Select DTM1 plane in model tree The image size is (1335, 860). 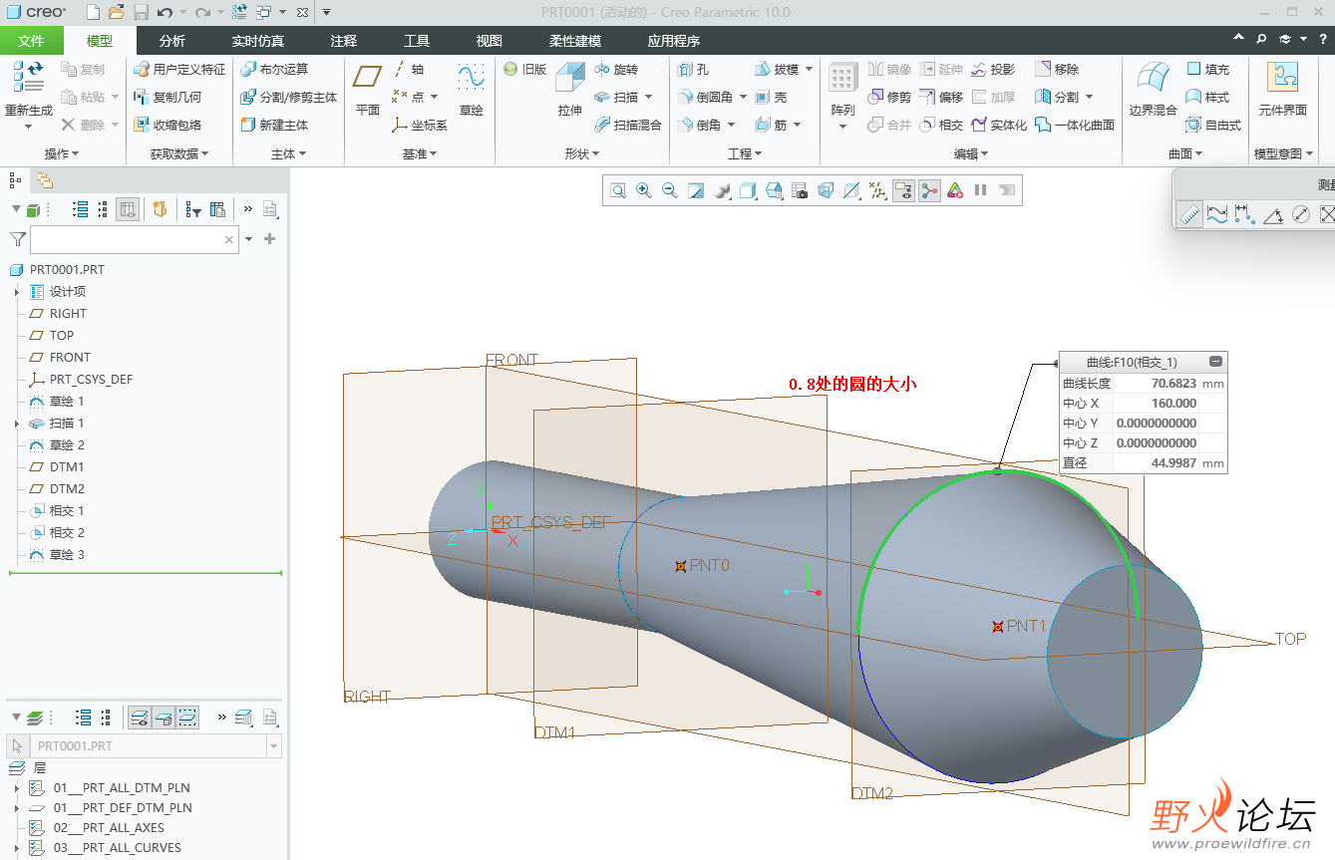point(67,467)
